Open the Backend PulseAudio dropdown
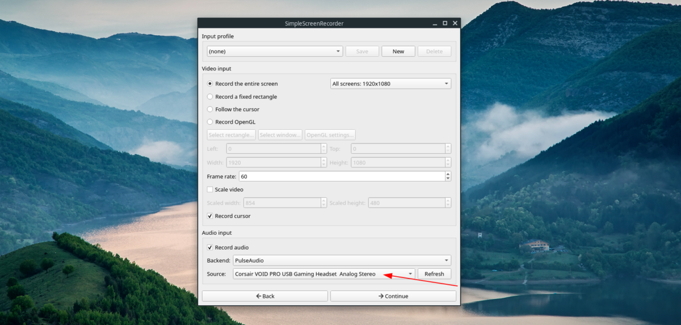681x325 pixels. 342,260
